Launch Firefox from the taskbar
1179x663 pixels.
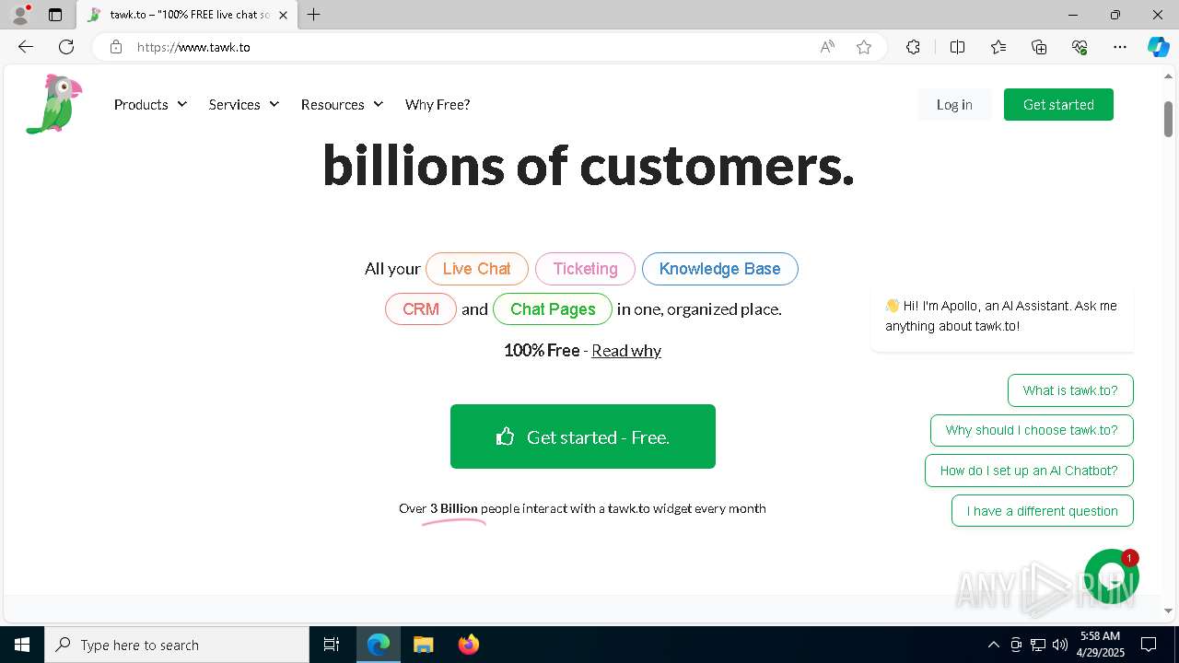[x=469, y=645]
